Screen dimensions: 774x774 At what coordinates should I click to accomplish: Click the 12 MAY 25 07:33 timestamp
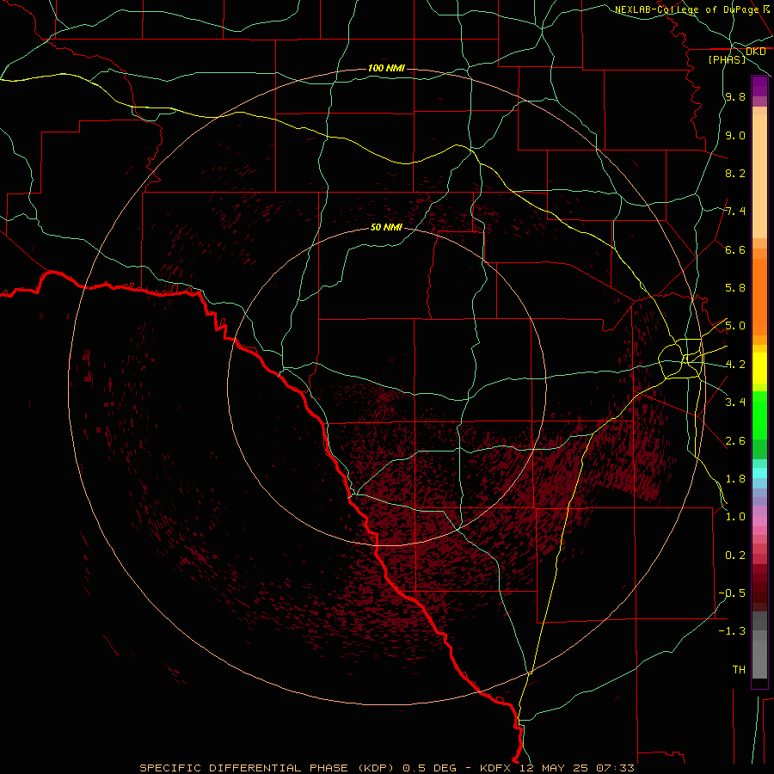pos(577,768)
